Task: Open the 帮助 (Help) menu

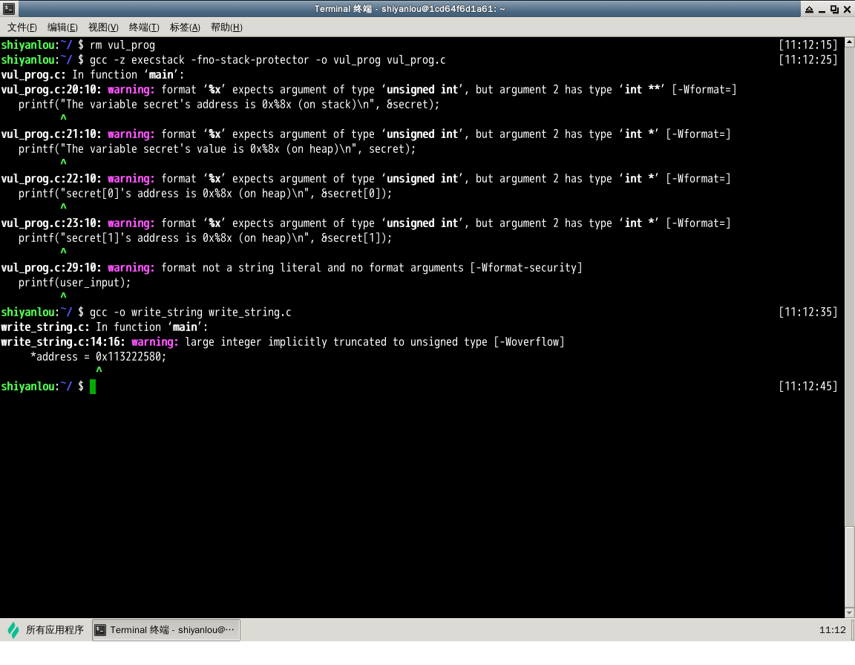Action: (226, 27)
